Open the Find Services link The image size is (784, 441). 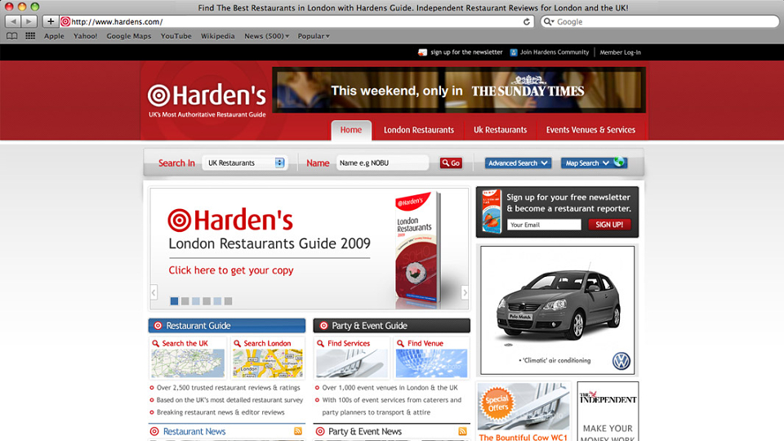point(349,344)
